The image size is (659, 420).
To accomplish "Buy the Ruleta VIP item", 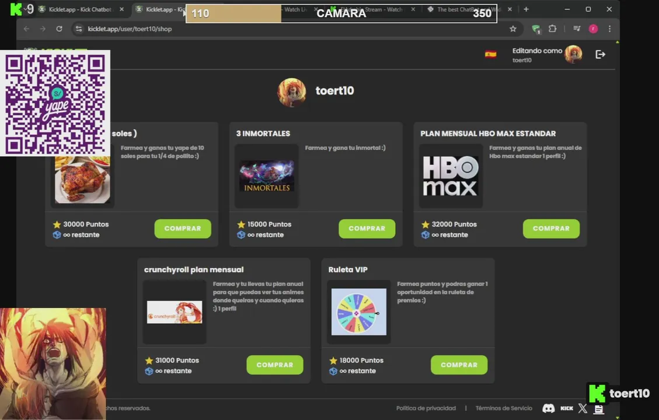I will (459, 365).
